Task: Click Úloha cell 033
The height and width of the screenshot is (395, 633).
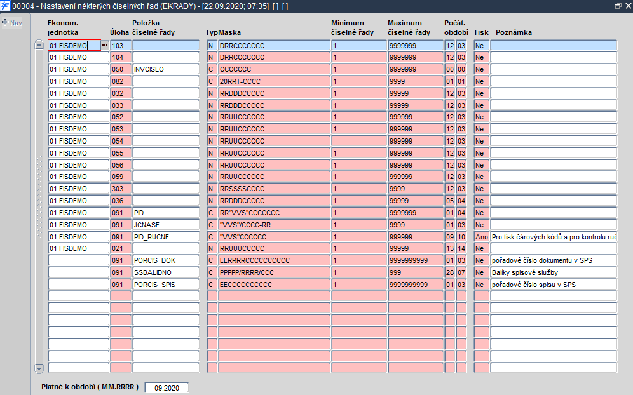Action: pyautogui.click(x=121, y=105)
